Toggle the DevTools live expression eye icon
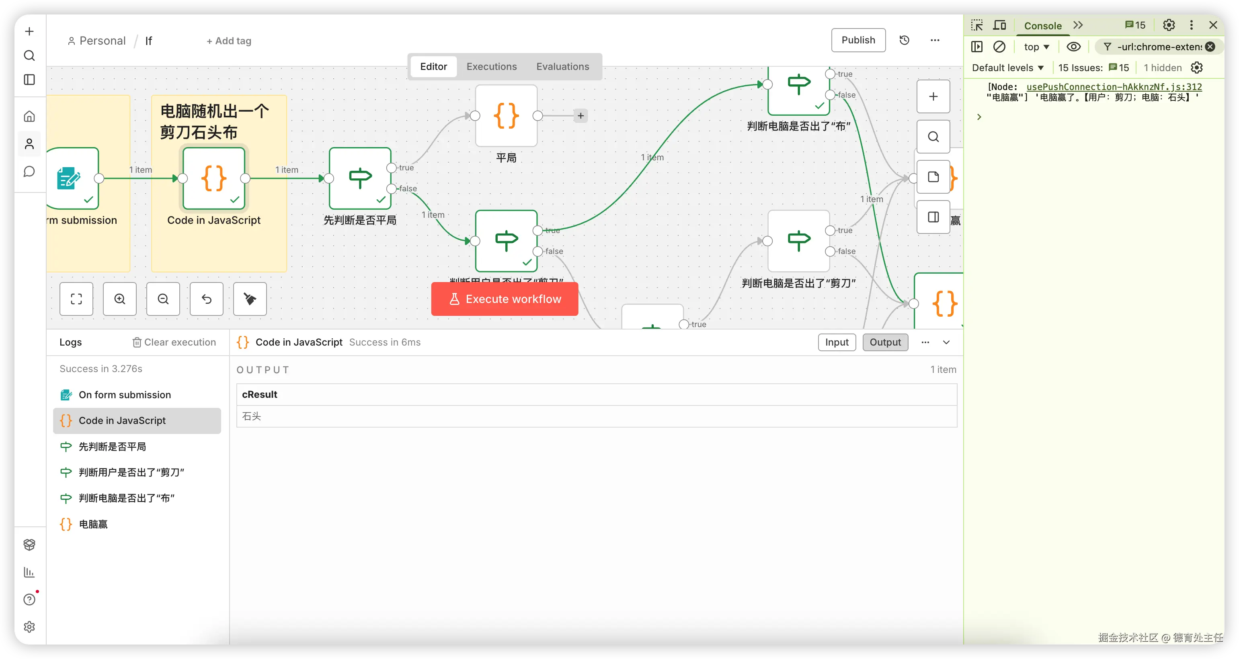This screenshot has width=1239, height=659. click(1073, 47)
